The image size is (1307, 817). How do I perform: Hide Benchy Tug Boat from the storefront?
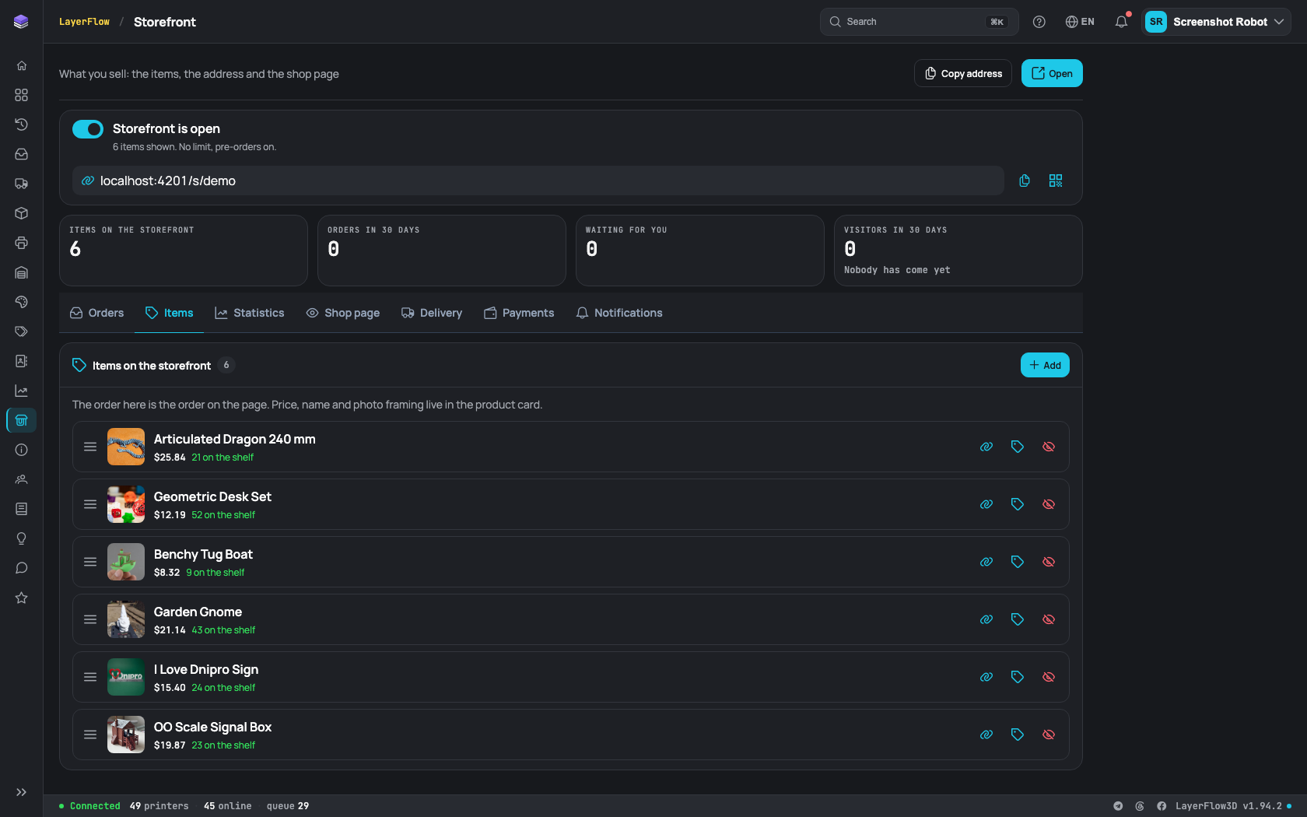click(x=1049, y=562)
